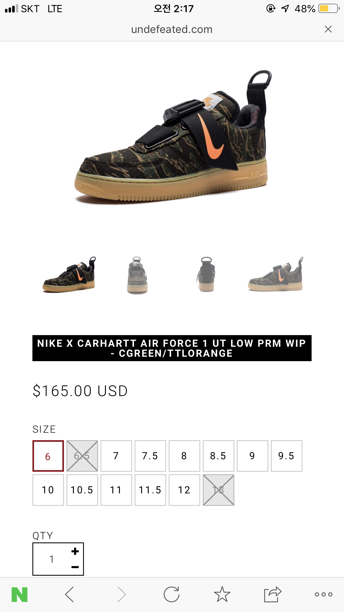344x612 pixels.
Task: Go back with the left arrow icon
Action: (x=69, y=595)
